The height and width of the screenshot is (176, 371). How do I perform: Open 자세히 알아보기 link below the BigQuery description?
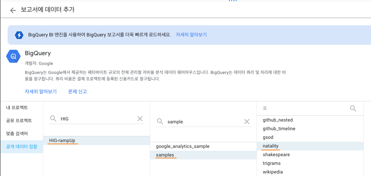point(41,92)
